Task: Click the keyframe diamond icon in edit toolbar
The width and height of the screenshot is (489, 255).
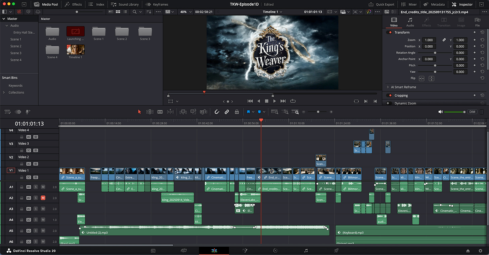Action: coord(18,112)
